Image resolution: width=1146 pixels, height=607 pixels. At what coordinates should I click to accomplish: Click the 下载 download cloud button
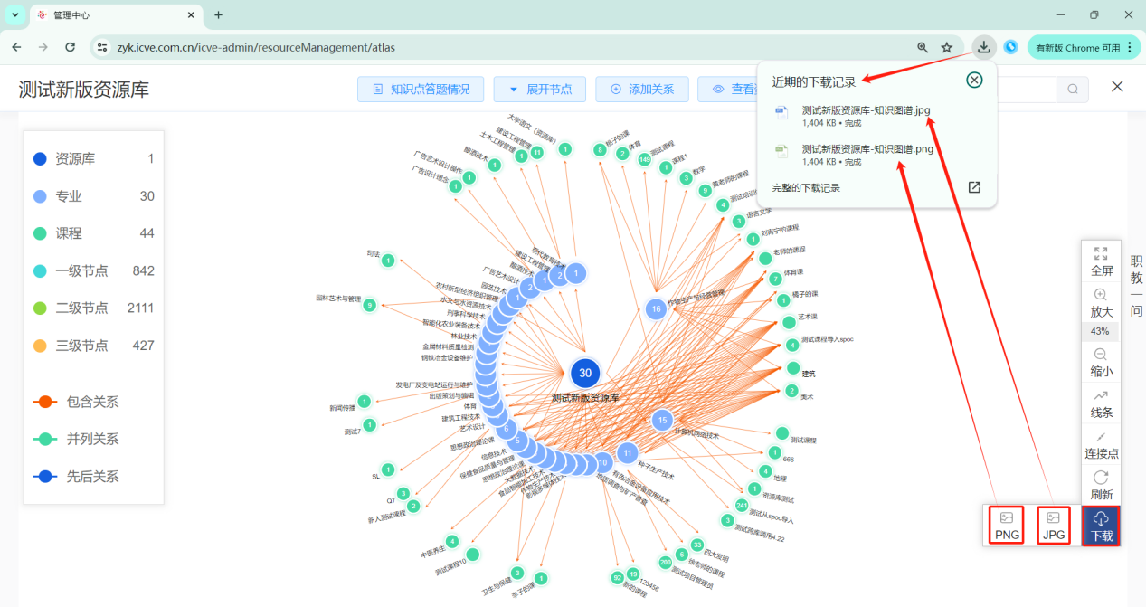tap(1101, 526)
